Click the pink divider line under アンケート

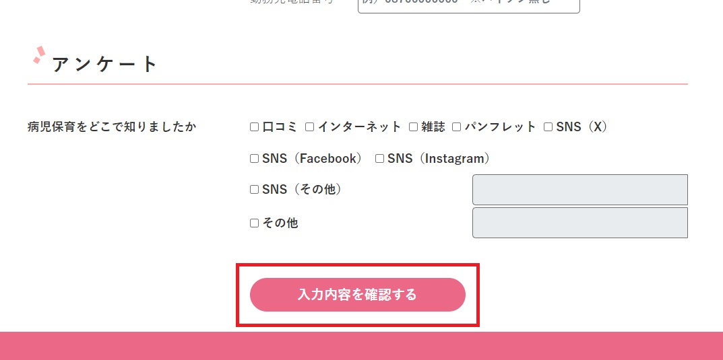(x=357, y=84)
